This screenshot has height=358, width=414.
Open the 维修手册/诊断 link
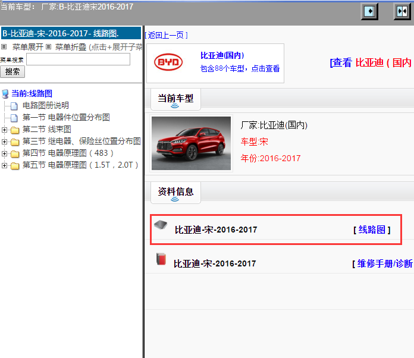pyautogui.click(x=385, y=263)
